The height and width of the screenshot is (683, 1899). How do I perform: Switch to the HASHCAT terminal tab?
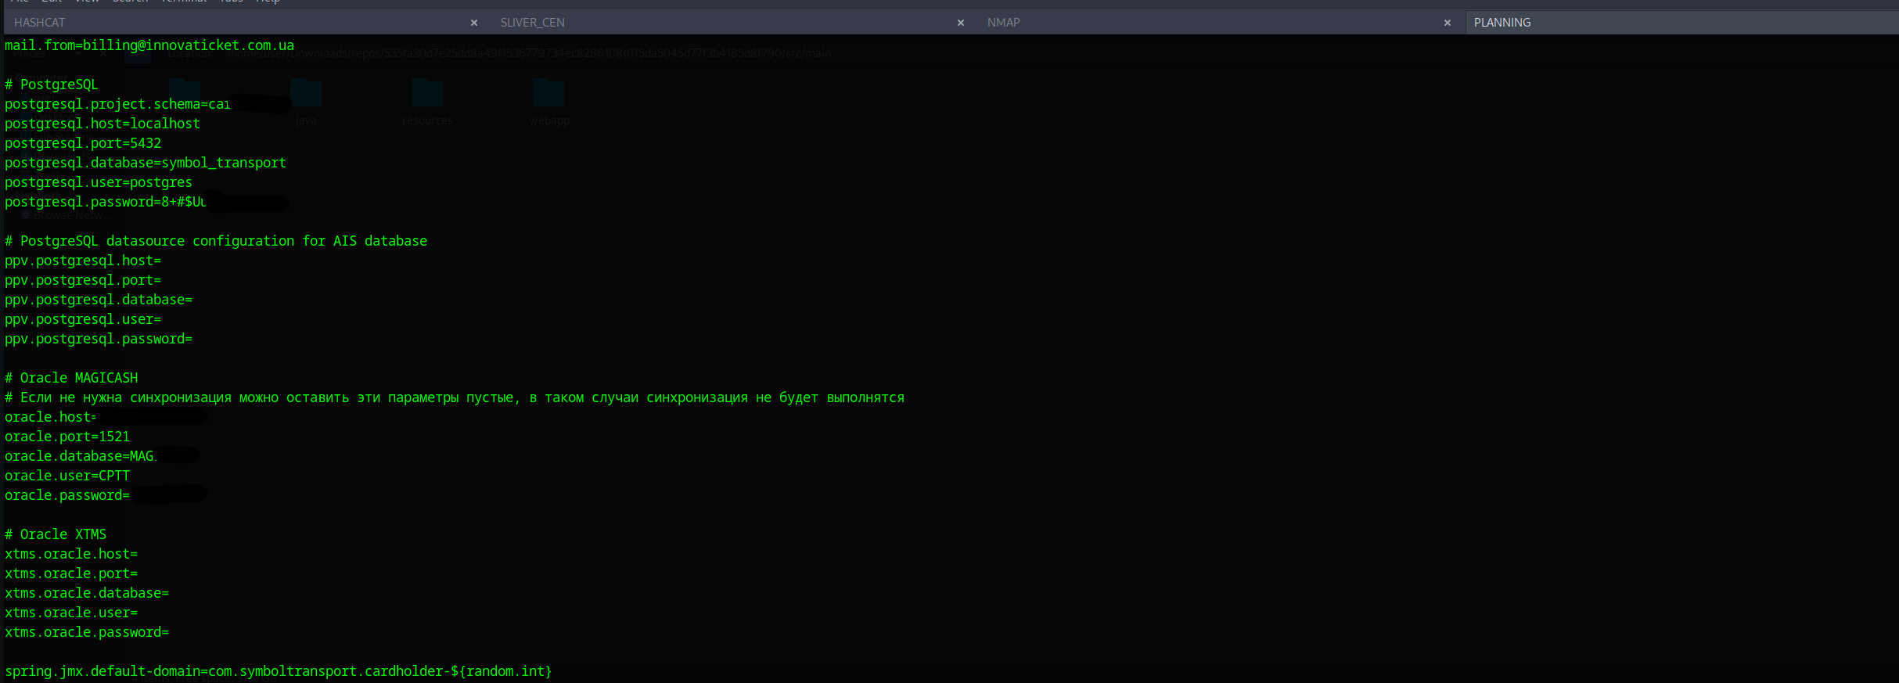(x=40, y=23)
